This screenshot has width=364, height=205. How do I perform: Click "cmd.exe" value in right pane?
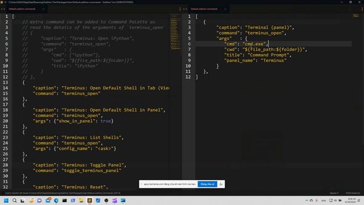254,44
